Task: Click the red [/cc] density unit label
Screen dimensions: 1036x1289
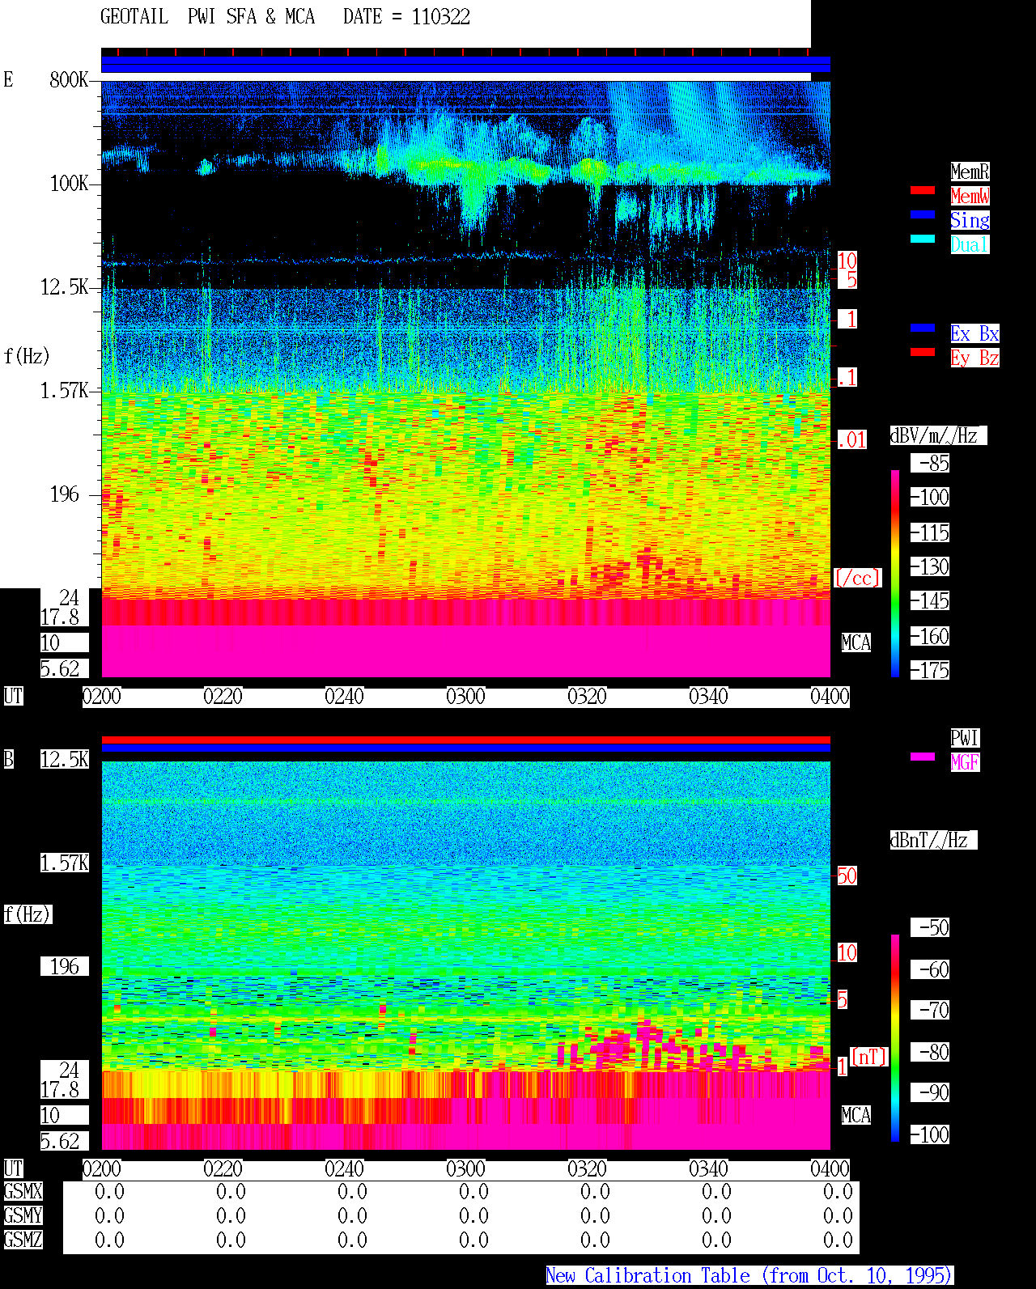Action: click(x=857, y=578)
